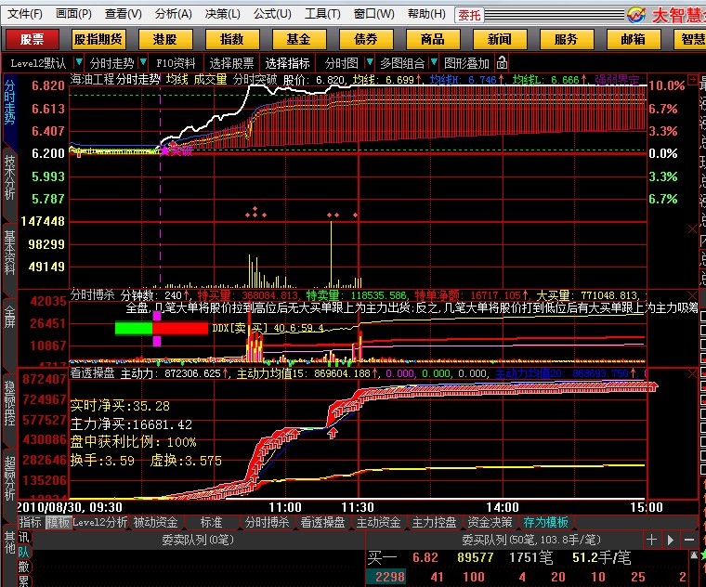Click the plus icon in 委买队列 header

click(x=651, y=540)
